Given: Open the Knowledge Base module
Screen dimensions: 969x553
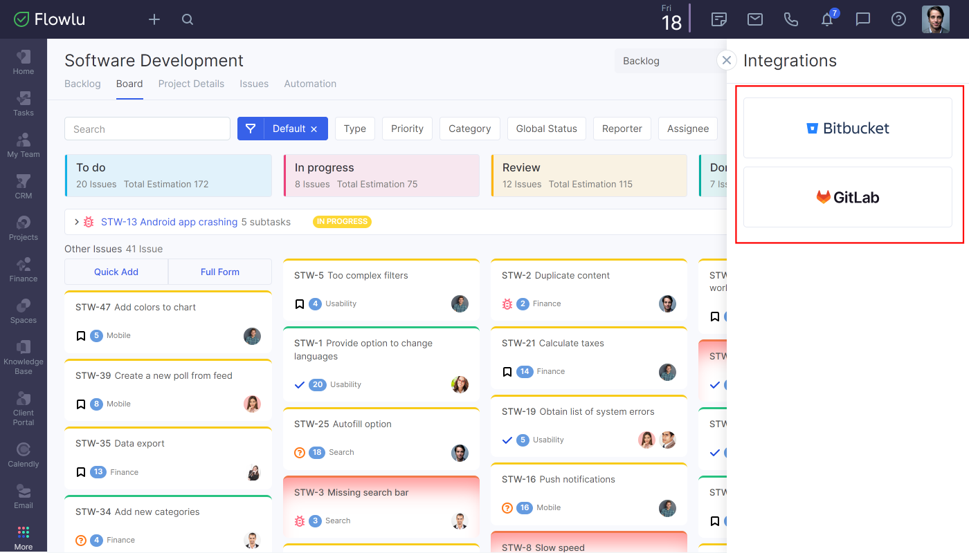Looking at the screenshot, I should (23, 357).
